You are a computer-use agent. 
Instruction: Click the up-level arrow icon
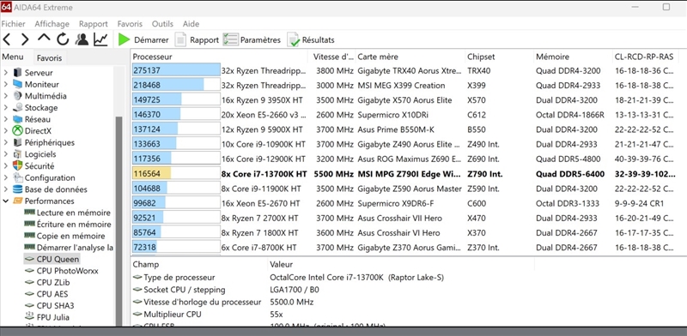pyautogui.click(x=44, y=38)
